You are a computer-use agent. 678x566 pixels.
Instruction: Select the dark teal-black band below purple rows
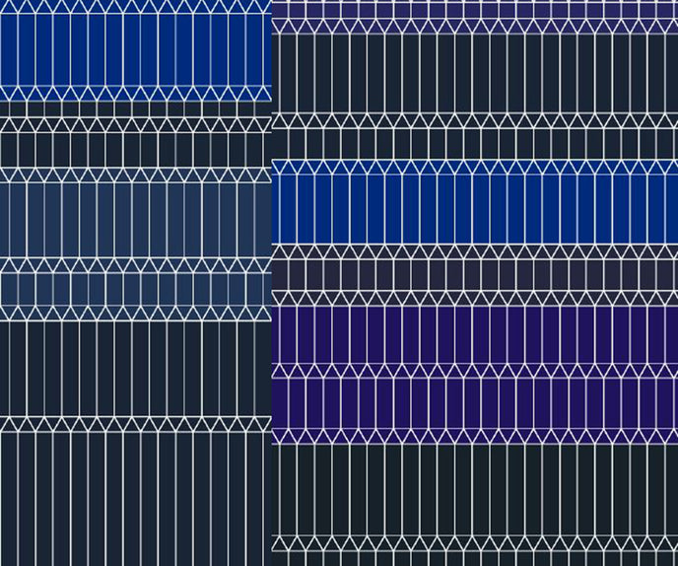pyautogui.click(x=475, y=490)
